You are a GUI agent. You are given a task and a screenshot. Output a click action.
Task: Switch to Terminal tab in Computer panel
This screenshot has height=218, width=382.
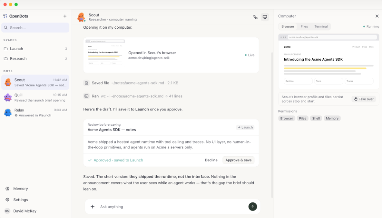(321, 26)
